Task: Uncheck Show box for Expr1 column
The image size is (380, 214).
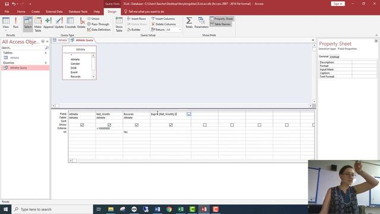Action: click(x=171, y=125)
